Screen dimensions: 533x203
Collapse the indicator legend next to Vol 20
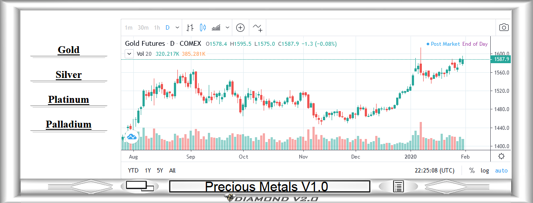click(x=129, y=54)
